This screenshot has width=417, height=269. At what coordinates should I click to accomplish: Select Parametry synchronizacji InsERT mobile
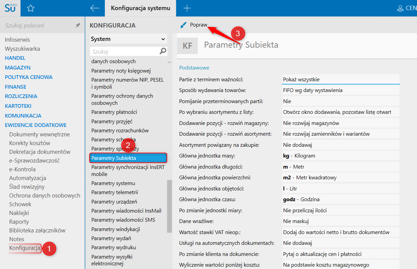[x=128, y=171]
